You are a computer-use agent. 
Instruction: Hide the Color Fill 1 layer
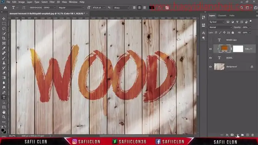[x=210, y=49]
